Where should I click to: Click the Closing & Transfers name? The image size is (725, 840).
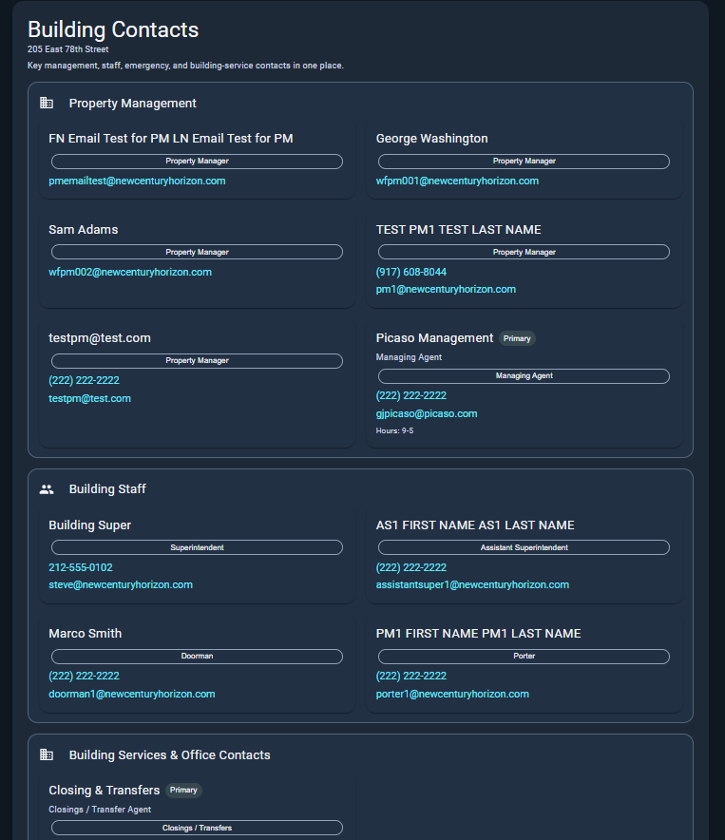point(104,791)
